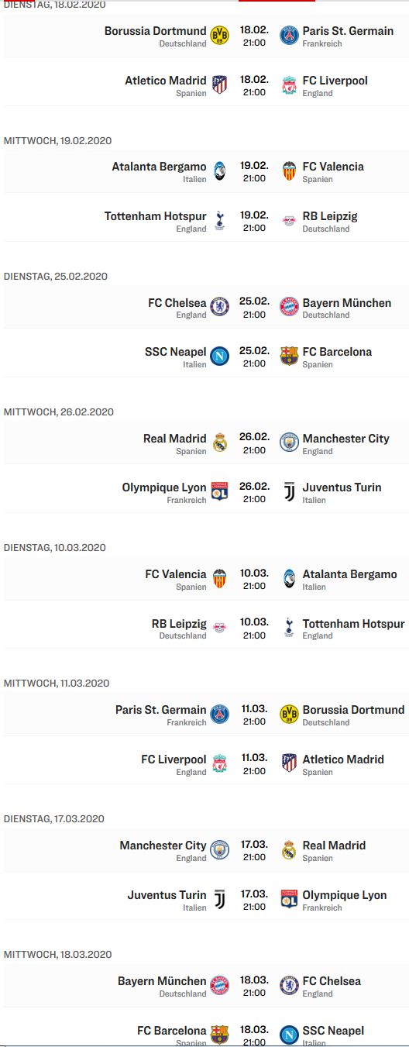
Task: Open the Atalanta Bergamo logo on 19.02.
Action: 220,170
